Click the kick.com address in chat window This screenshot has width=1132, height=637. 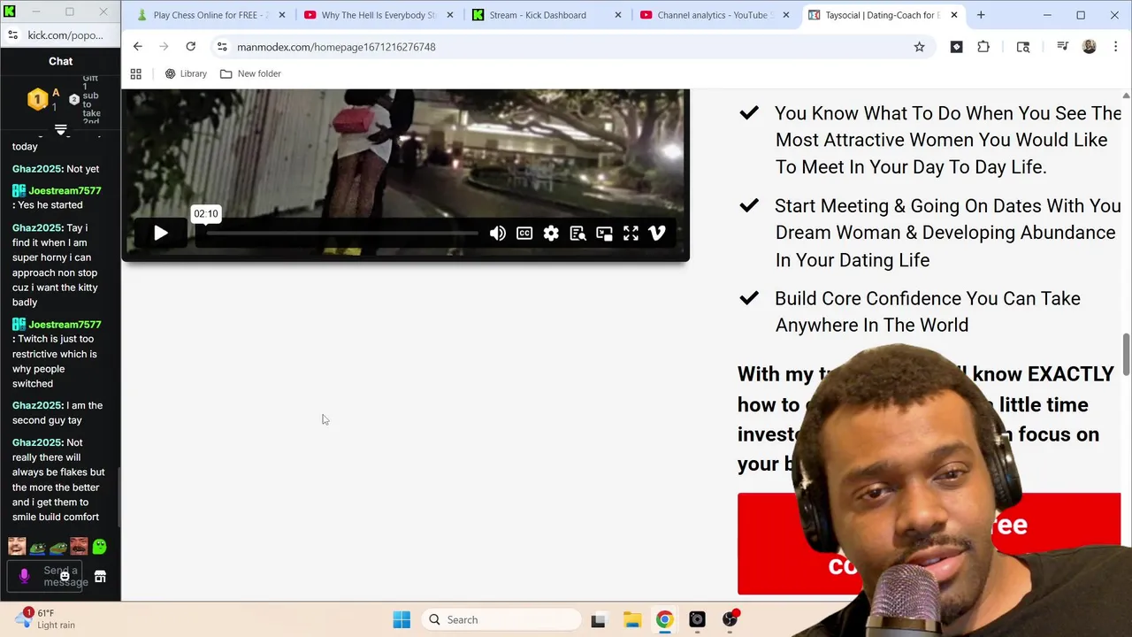(65, 35)
